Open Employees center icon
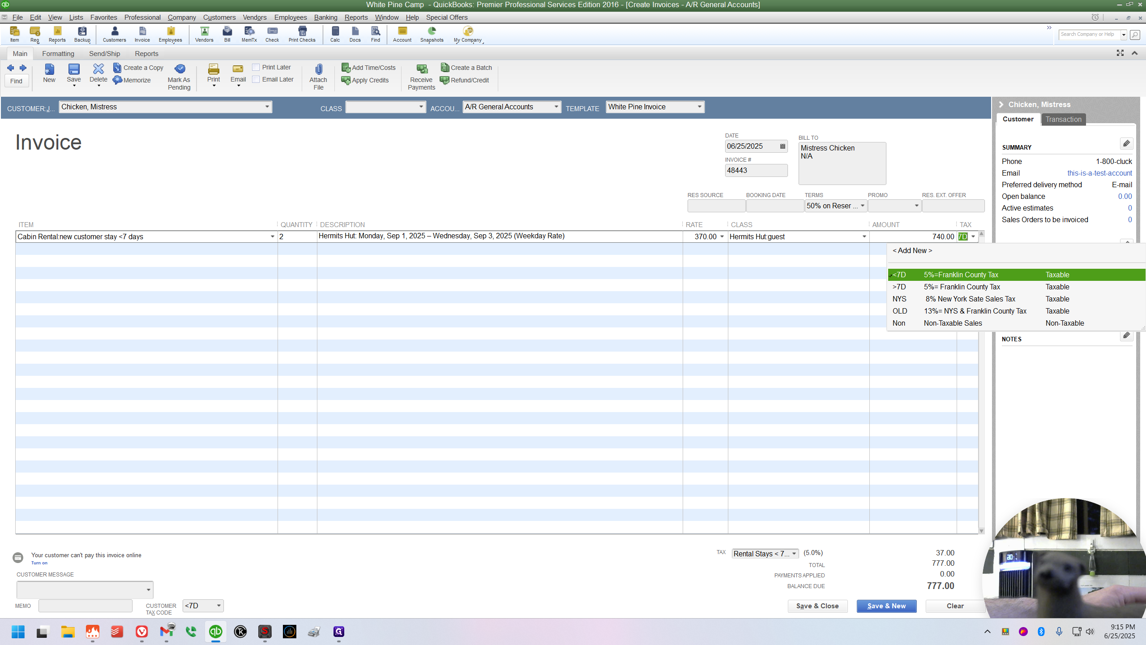The image size is (1146, 645). pos(170,34)
